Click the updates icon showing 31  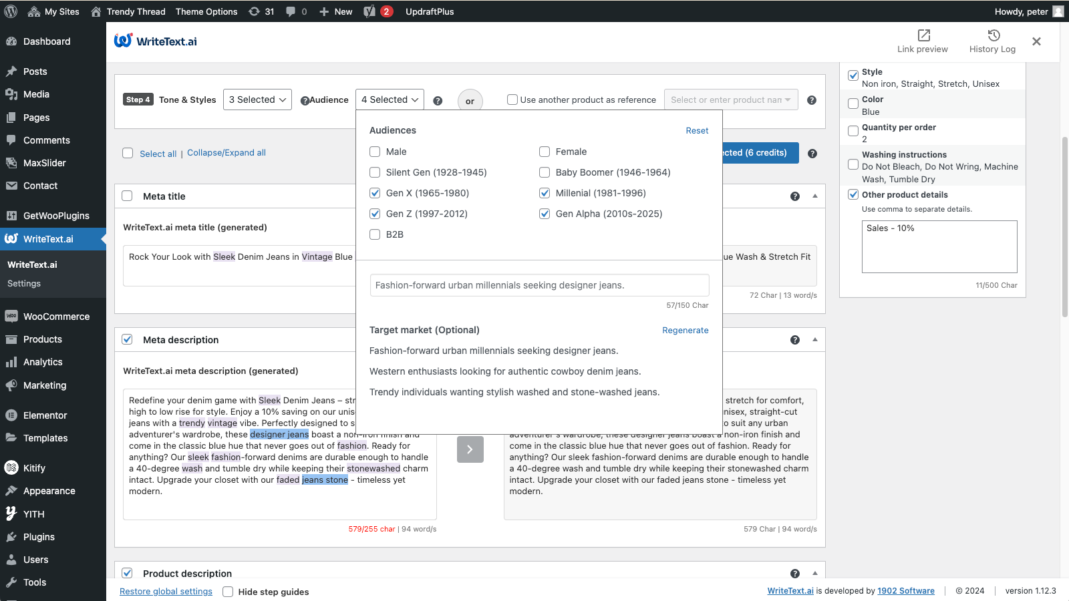coord(261,11)
